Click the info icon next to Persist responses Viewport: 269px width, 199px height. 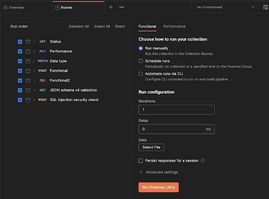[x=203, y=161]
